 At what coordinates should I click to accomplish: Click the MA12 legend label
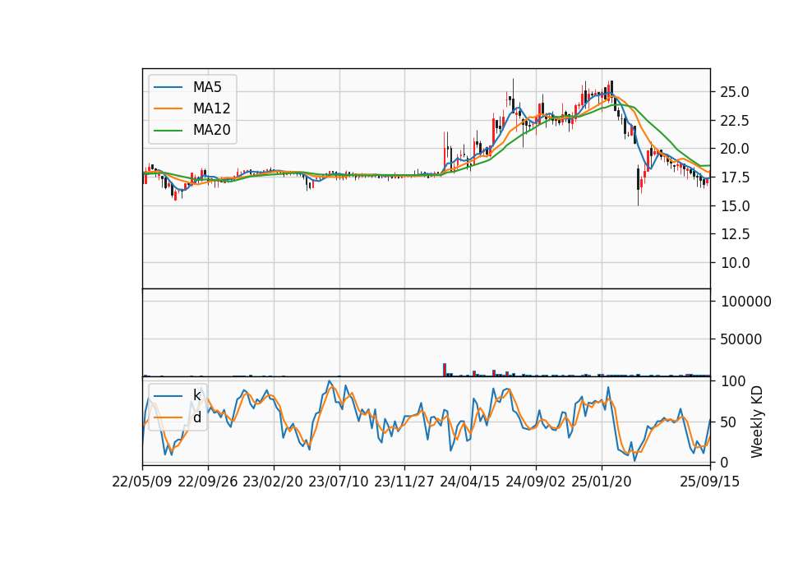tap(211, 108)
